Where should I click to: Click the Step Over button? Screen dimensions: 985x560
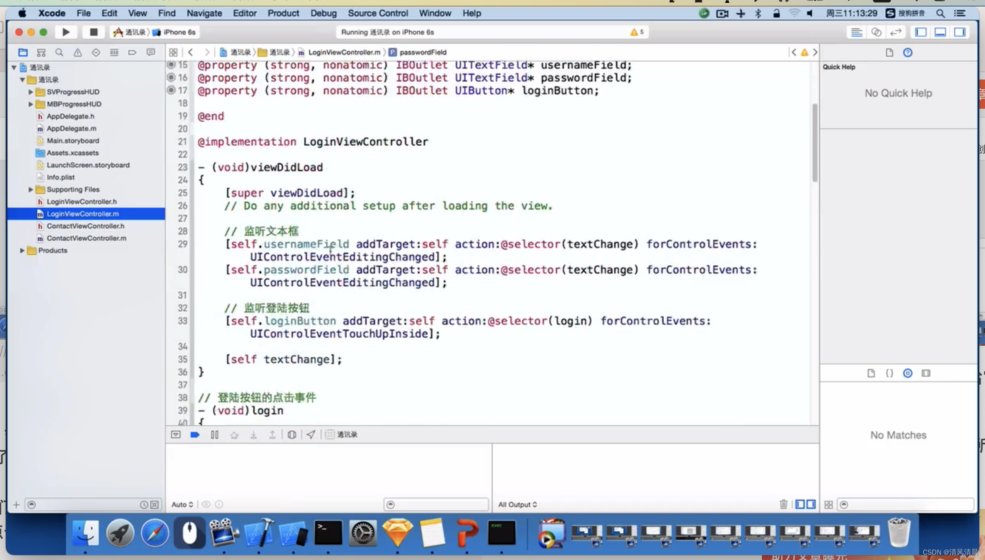pyautogui.click(x=234, y=435)
